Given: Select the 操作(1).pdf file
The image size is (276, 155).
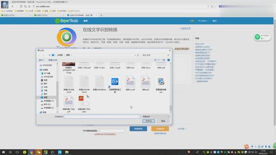Looking at the screenshot, I should (130, 83).
